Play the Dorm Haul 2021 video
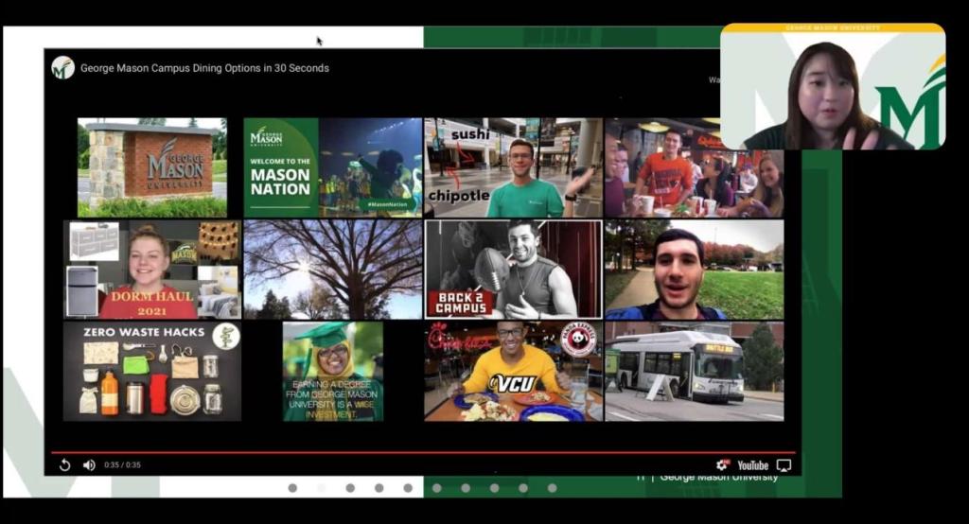 152,270
